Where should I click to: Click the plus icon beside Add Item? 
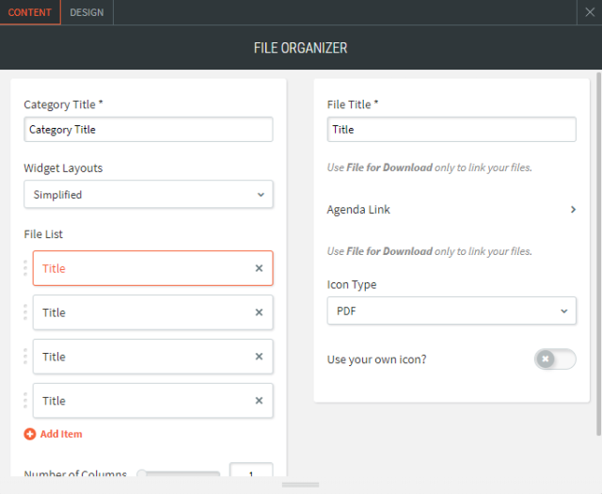pyautogui.click(x=30, y=434)
